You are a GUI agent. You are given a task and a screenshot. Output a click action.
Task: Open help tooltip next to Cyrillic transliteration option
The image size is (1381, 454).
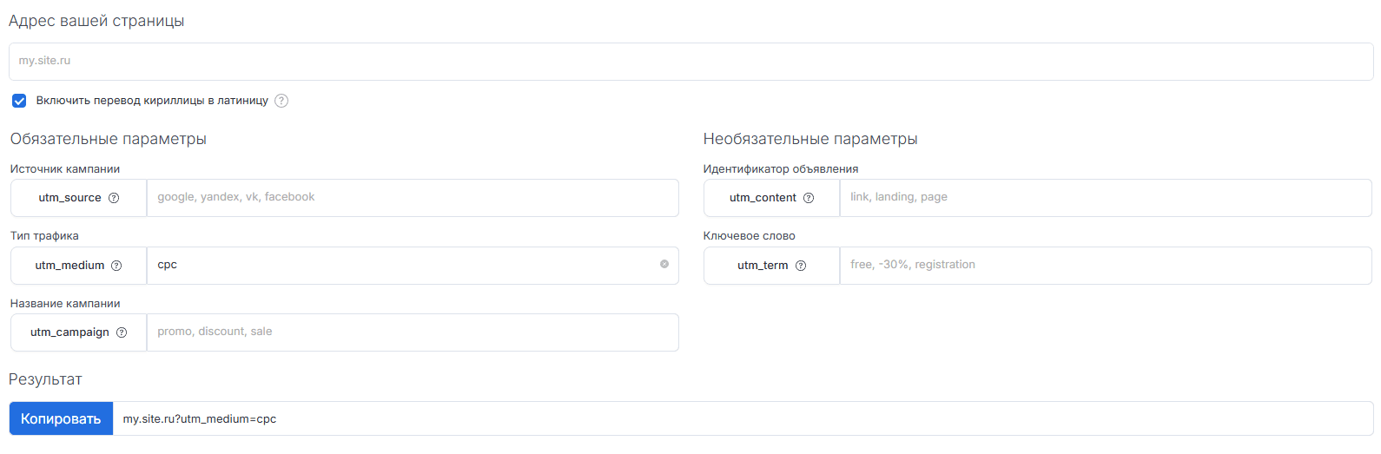281,101
